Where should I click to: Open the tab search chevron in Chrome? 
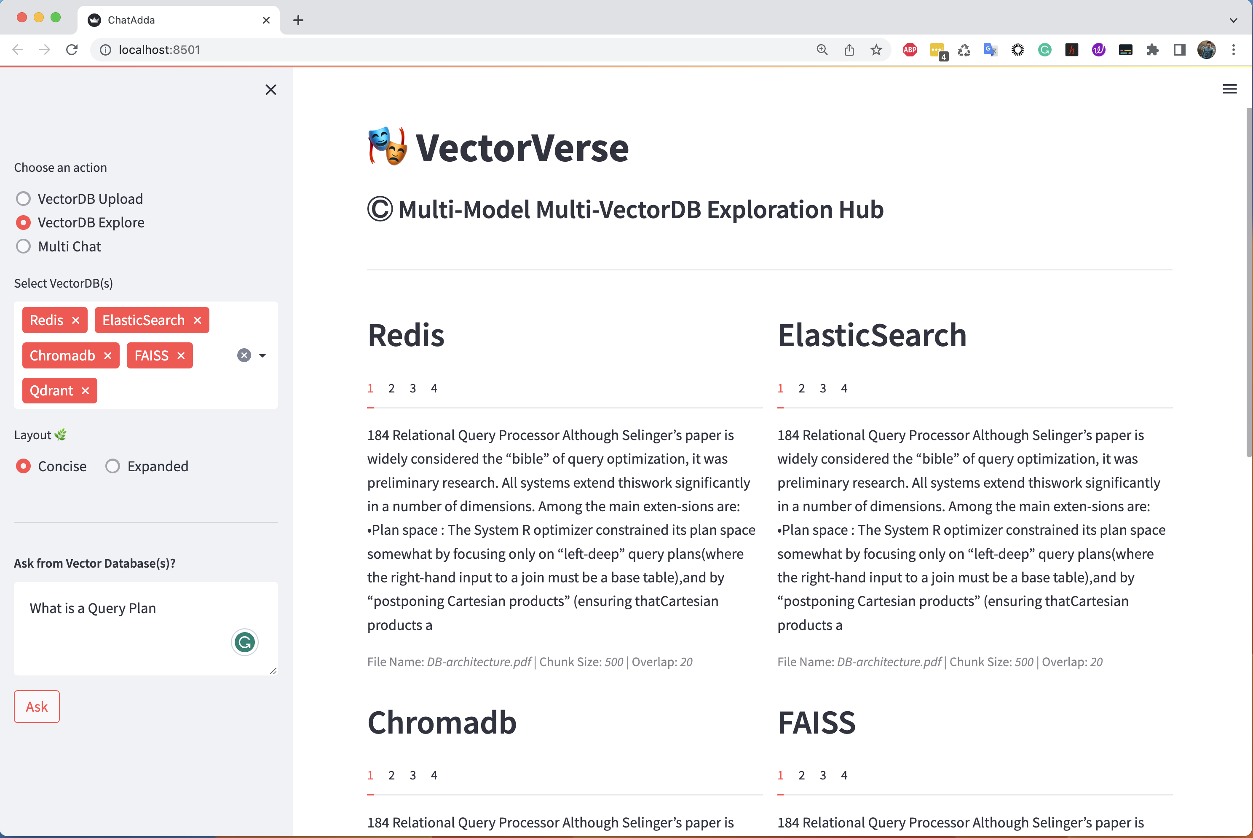click(1233, 20)
